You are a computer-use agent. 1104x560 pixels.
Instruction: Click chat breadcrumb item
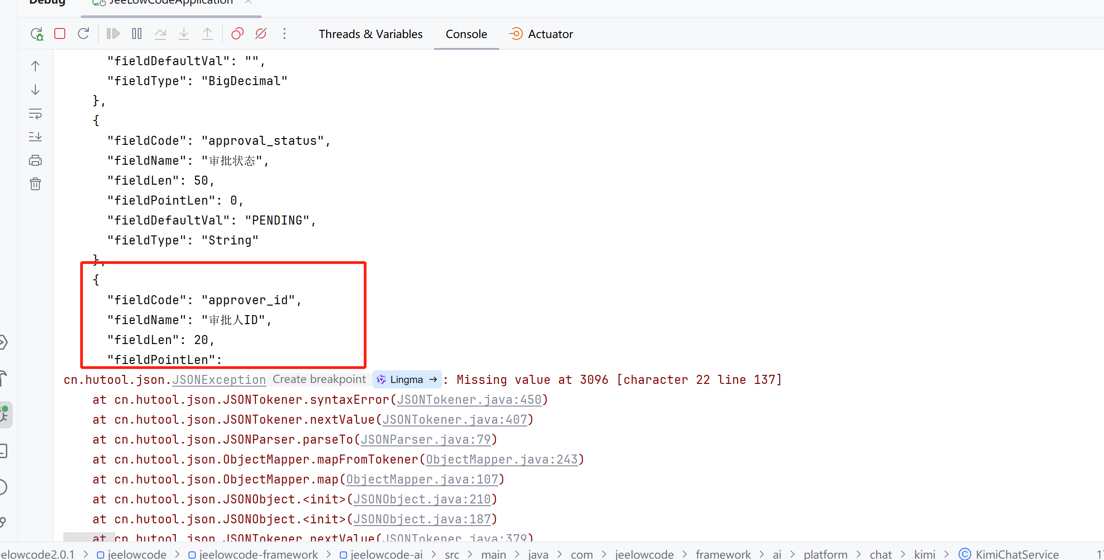(881, 554)
